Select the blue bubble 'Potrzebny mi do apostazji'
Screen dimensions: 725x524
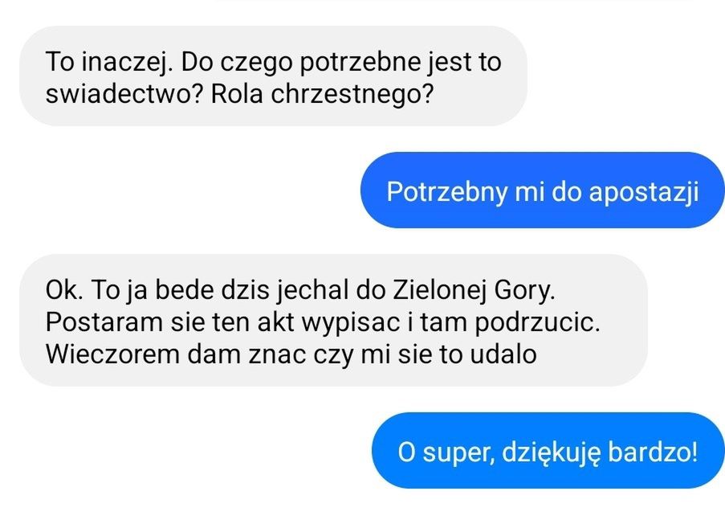[x=542, y=191]
